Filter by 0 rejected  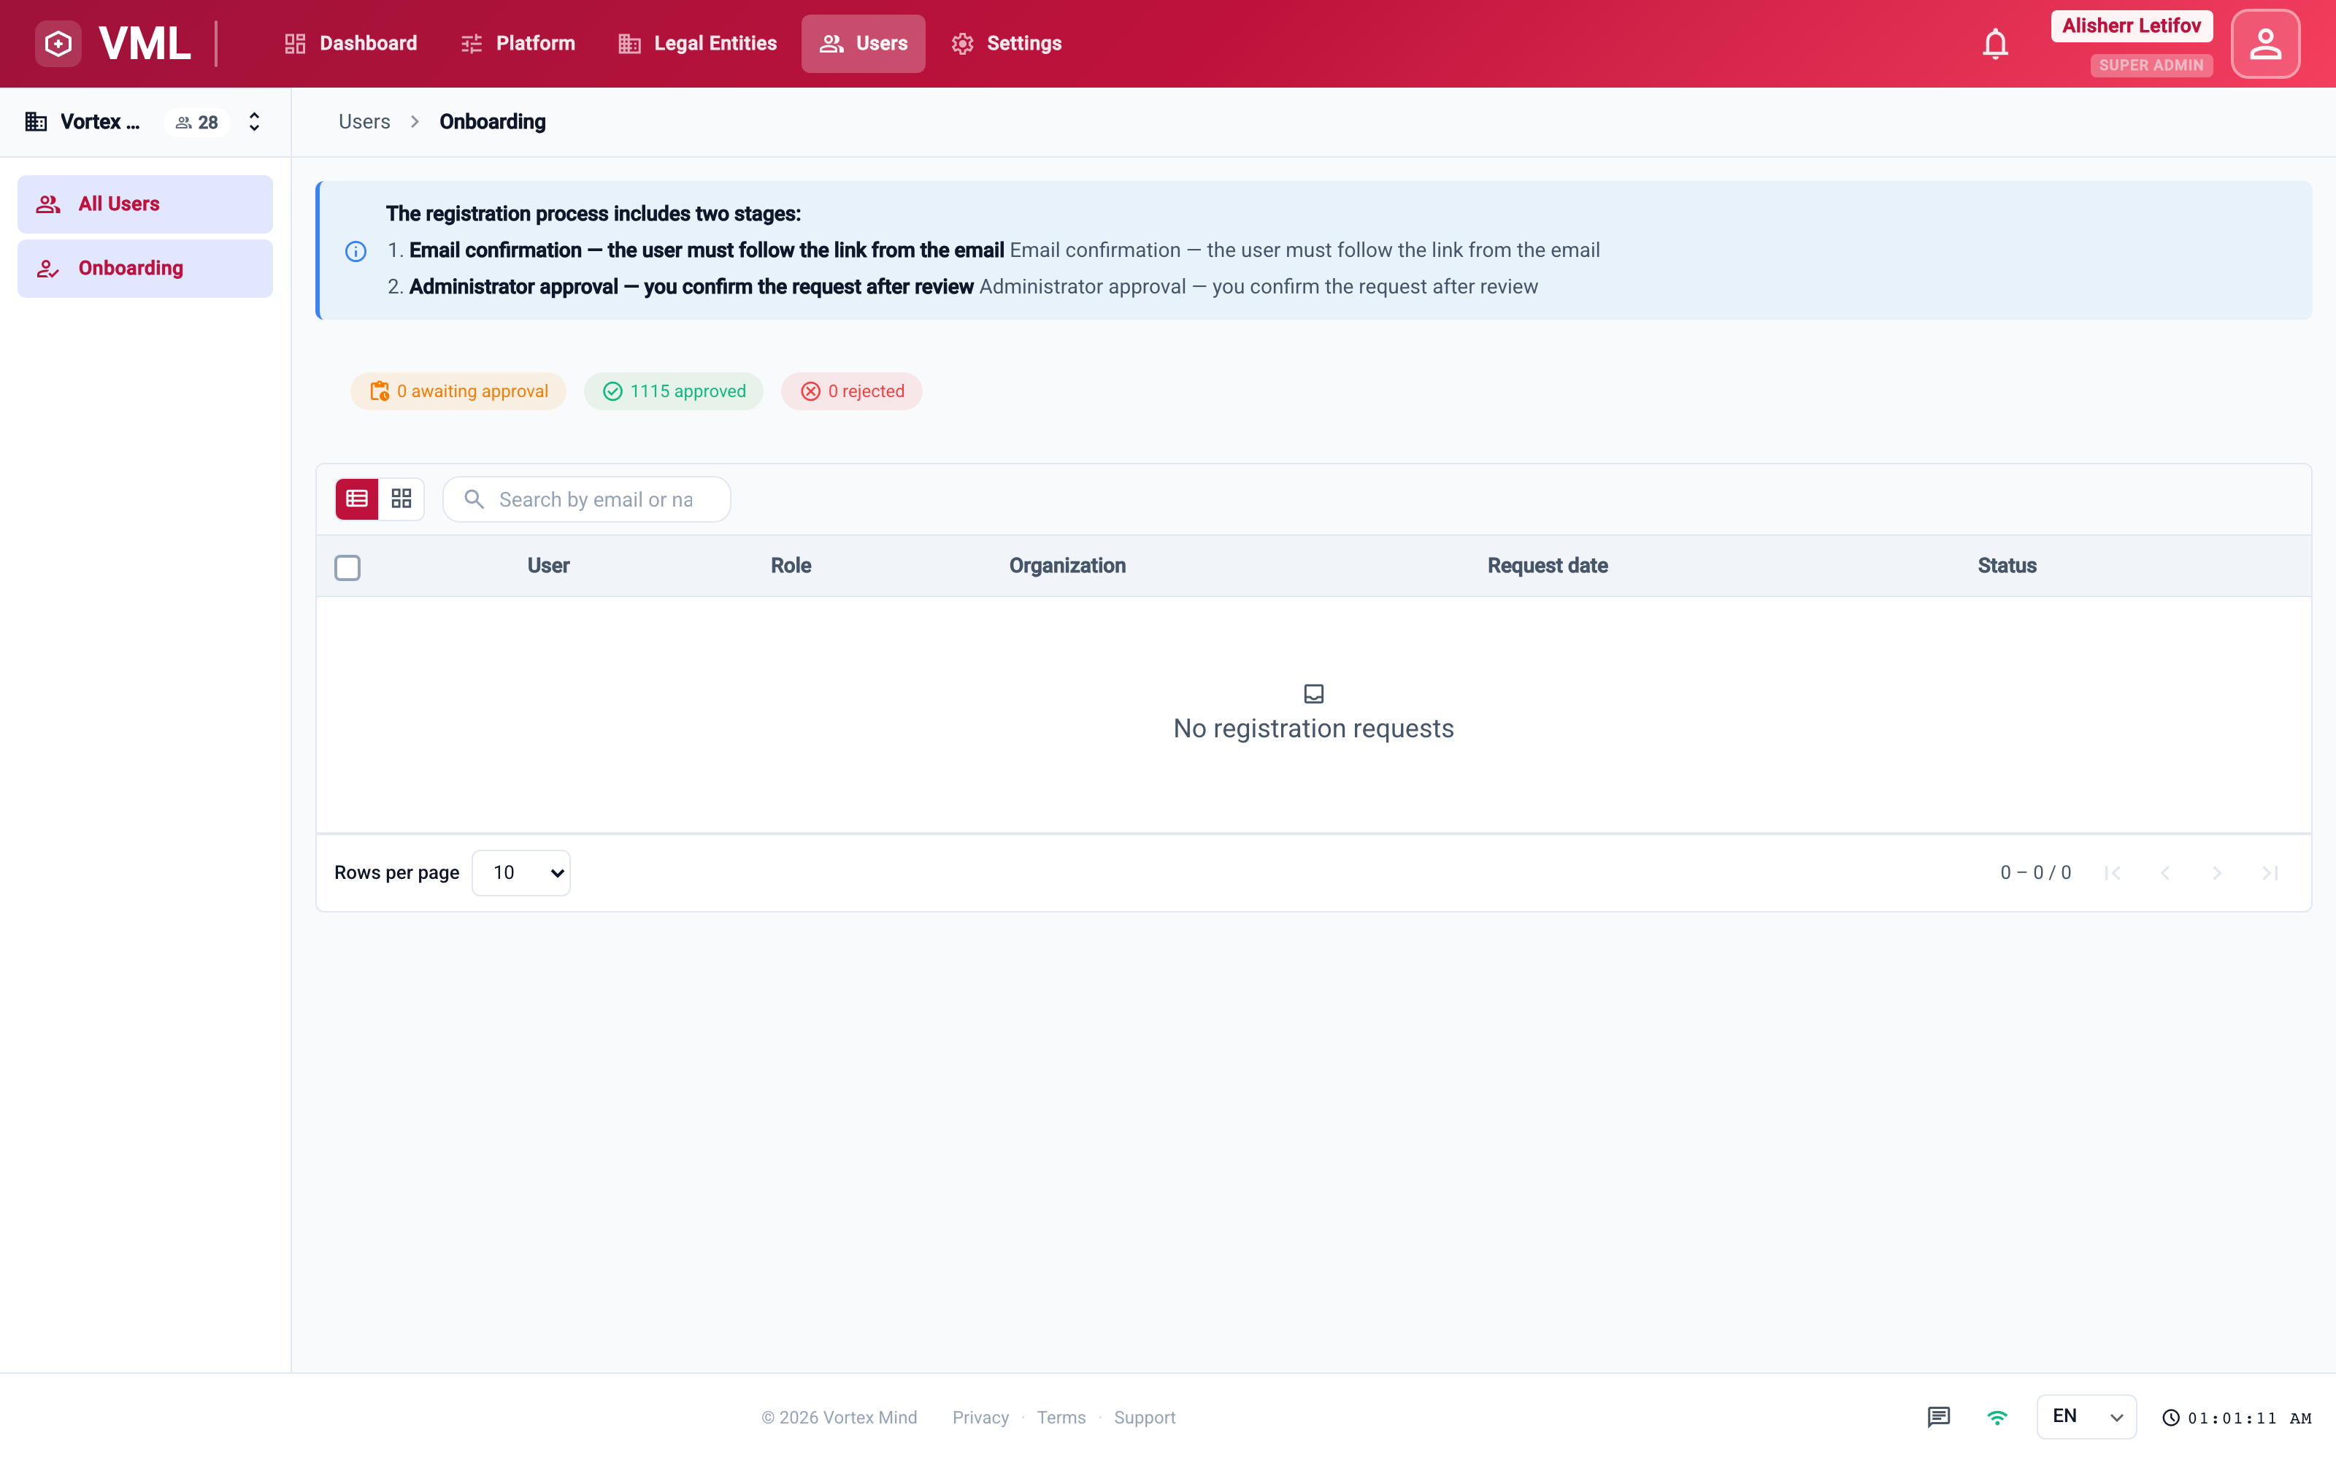click(x=851, y=391)
